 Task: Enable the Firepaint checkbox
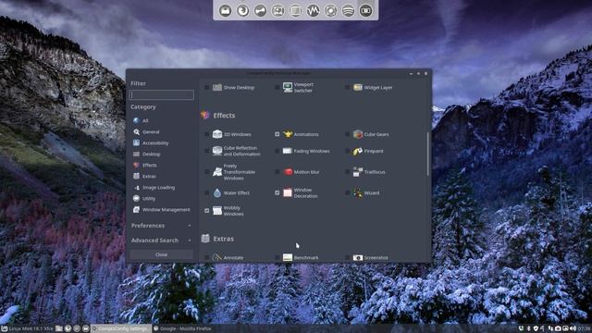click(348, 151)
